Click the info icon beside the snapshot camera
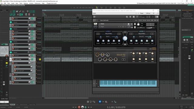The image size is (194, 109). pyautogui.click(x=132, y=24)
